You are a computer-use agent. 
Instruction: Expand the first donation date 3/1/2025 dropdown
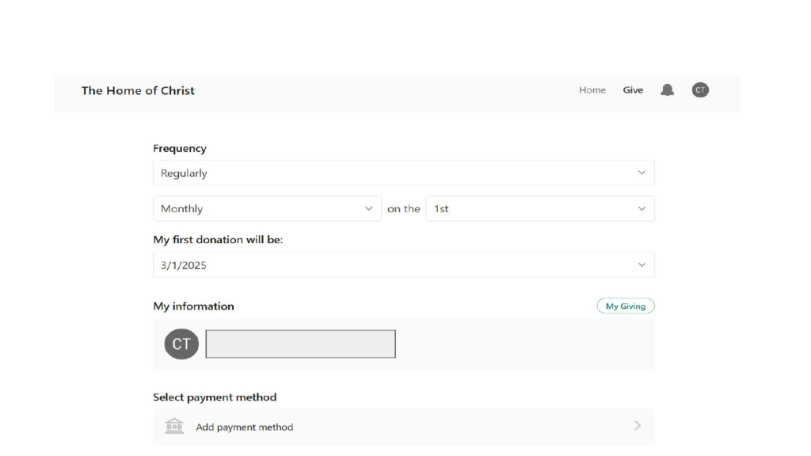(404, 265)
